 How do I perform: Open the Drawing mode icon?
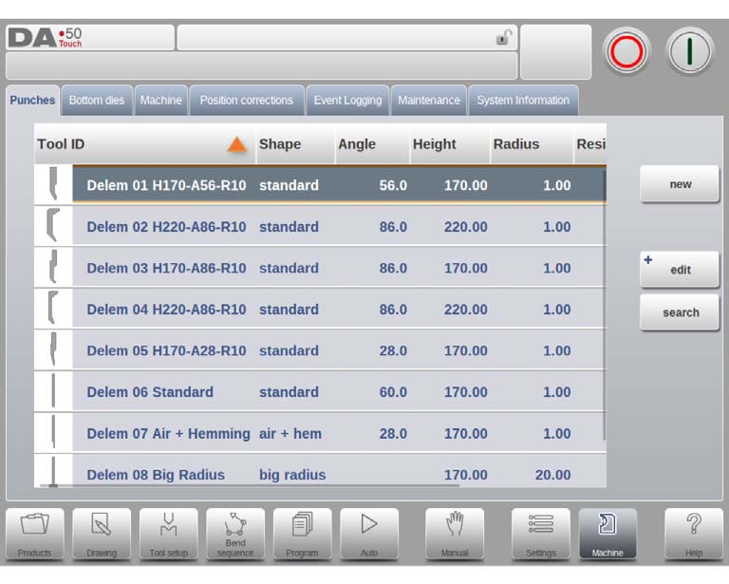point(102,534)
